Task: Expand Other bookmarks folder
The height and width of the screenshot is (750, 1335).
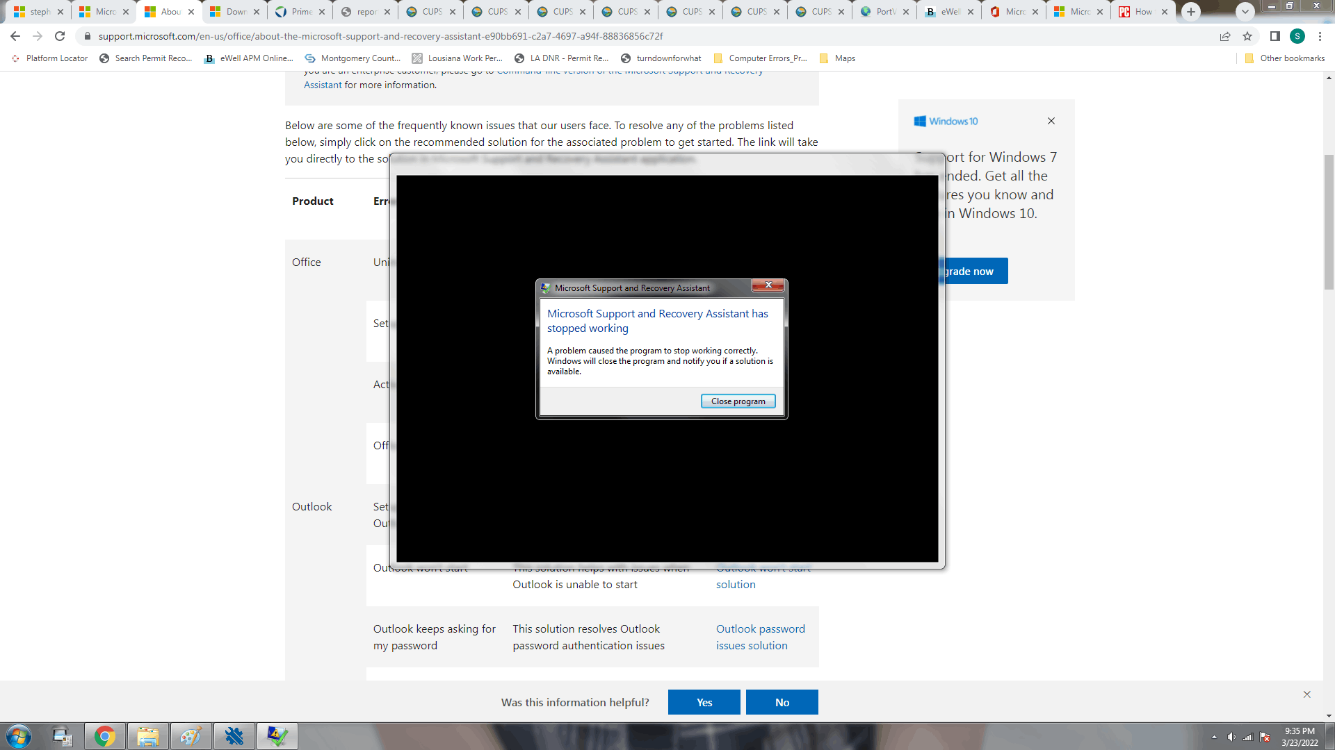Action: pos(1285,58)
